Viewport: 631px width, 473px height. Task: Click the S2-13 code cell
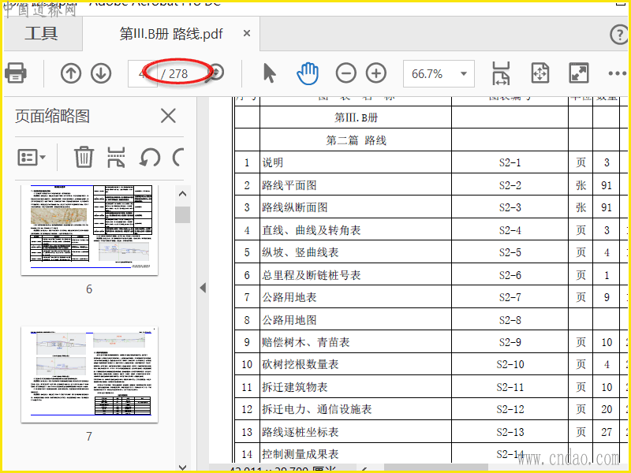(510, 432)
